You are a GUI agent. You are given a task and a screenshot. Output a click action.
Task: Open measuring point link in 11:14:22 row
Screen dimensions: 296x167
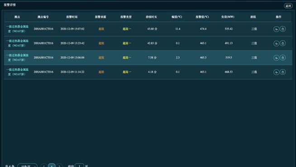(17, 72)
